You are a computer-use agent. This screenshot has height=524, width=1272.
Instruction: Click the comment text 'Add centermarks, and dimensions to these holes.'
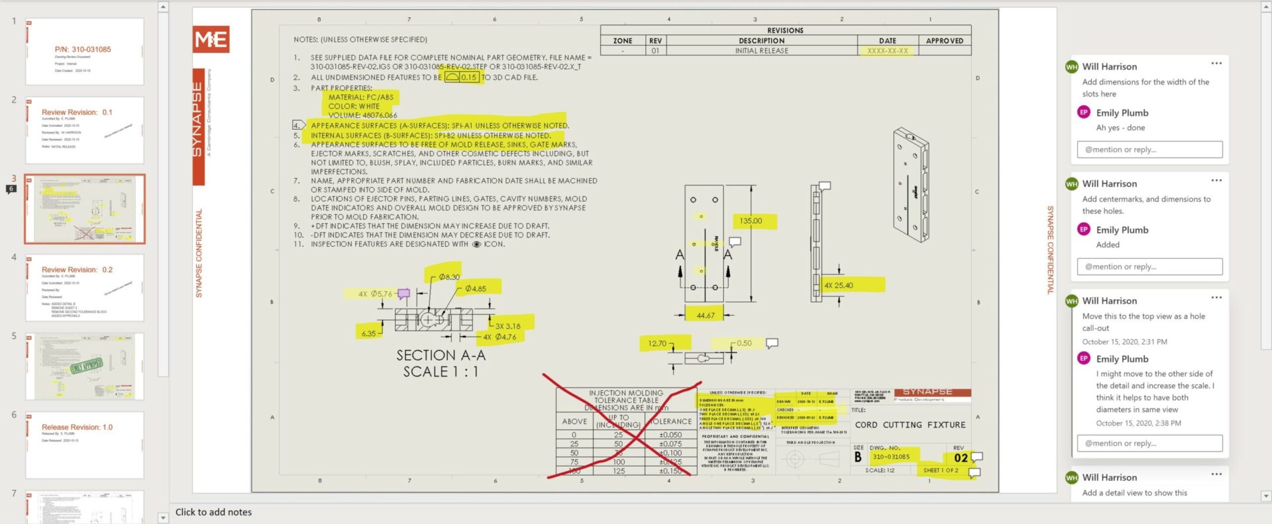(x=1146, y=205)
